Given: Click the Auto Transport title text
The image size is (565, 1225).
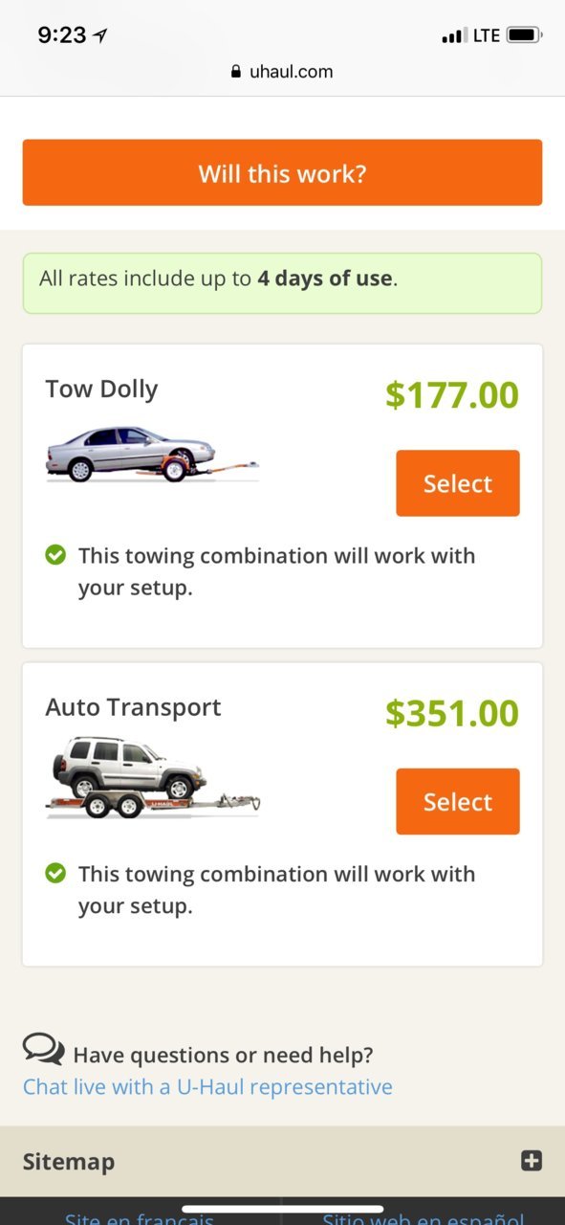Looking at the screenshot, I should point(133,707).
